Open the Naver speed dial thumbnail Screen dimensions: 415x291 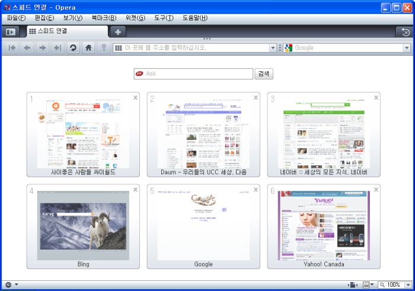(x=324, y=135)
